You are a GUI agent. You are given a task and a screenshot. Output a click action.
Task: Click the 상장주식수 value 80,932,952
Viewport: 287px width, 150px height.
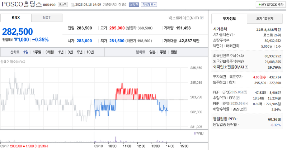273,41
